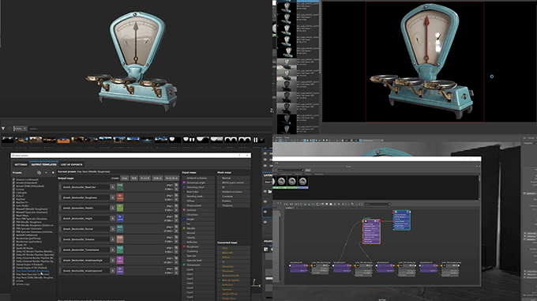Remove the preset with the minus icon
This screenshot has height=301, width=537.
47,172
